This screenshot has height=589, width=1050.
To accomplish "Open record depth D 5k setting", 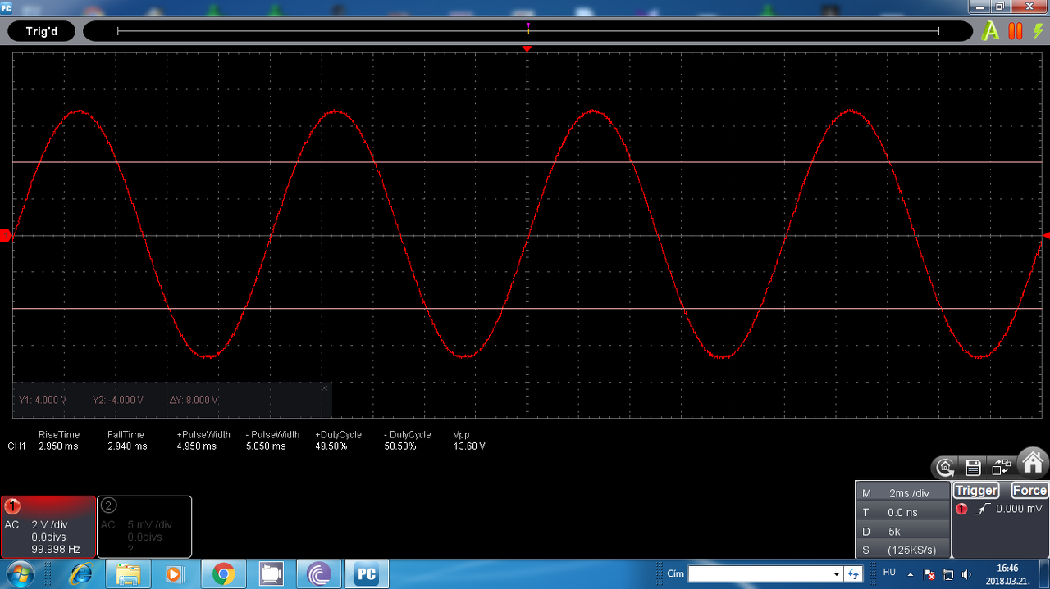I will coord(902,531).
